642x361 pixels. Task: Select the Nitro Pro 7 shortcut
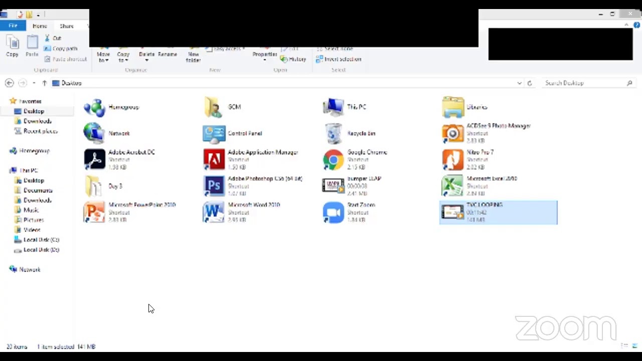pos(468,159)
